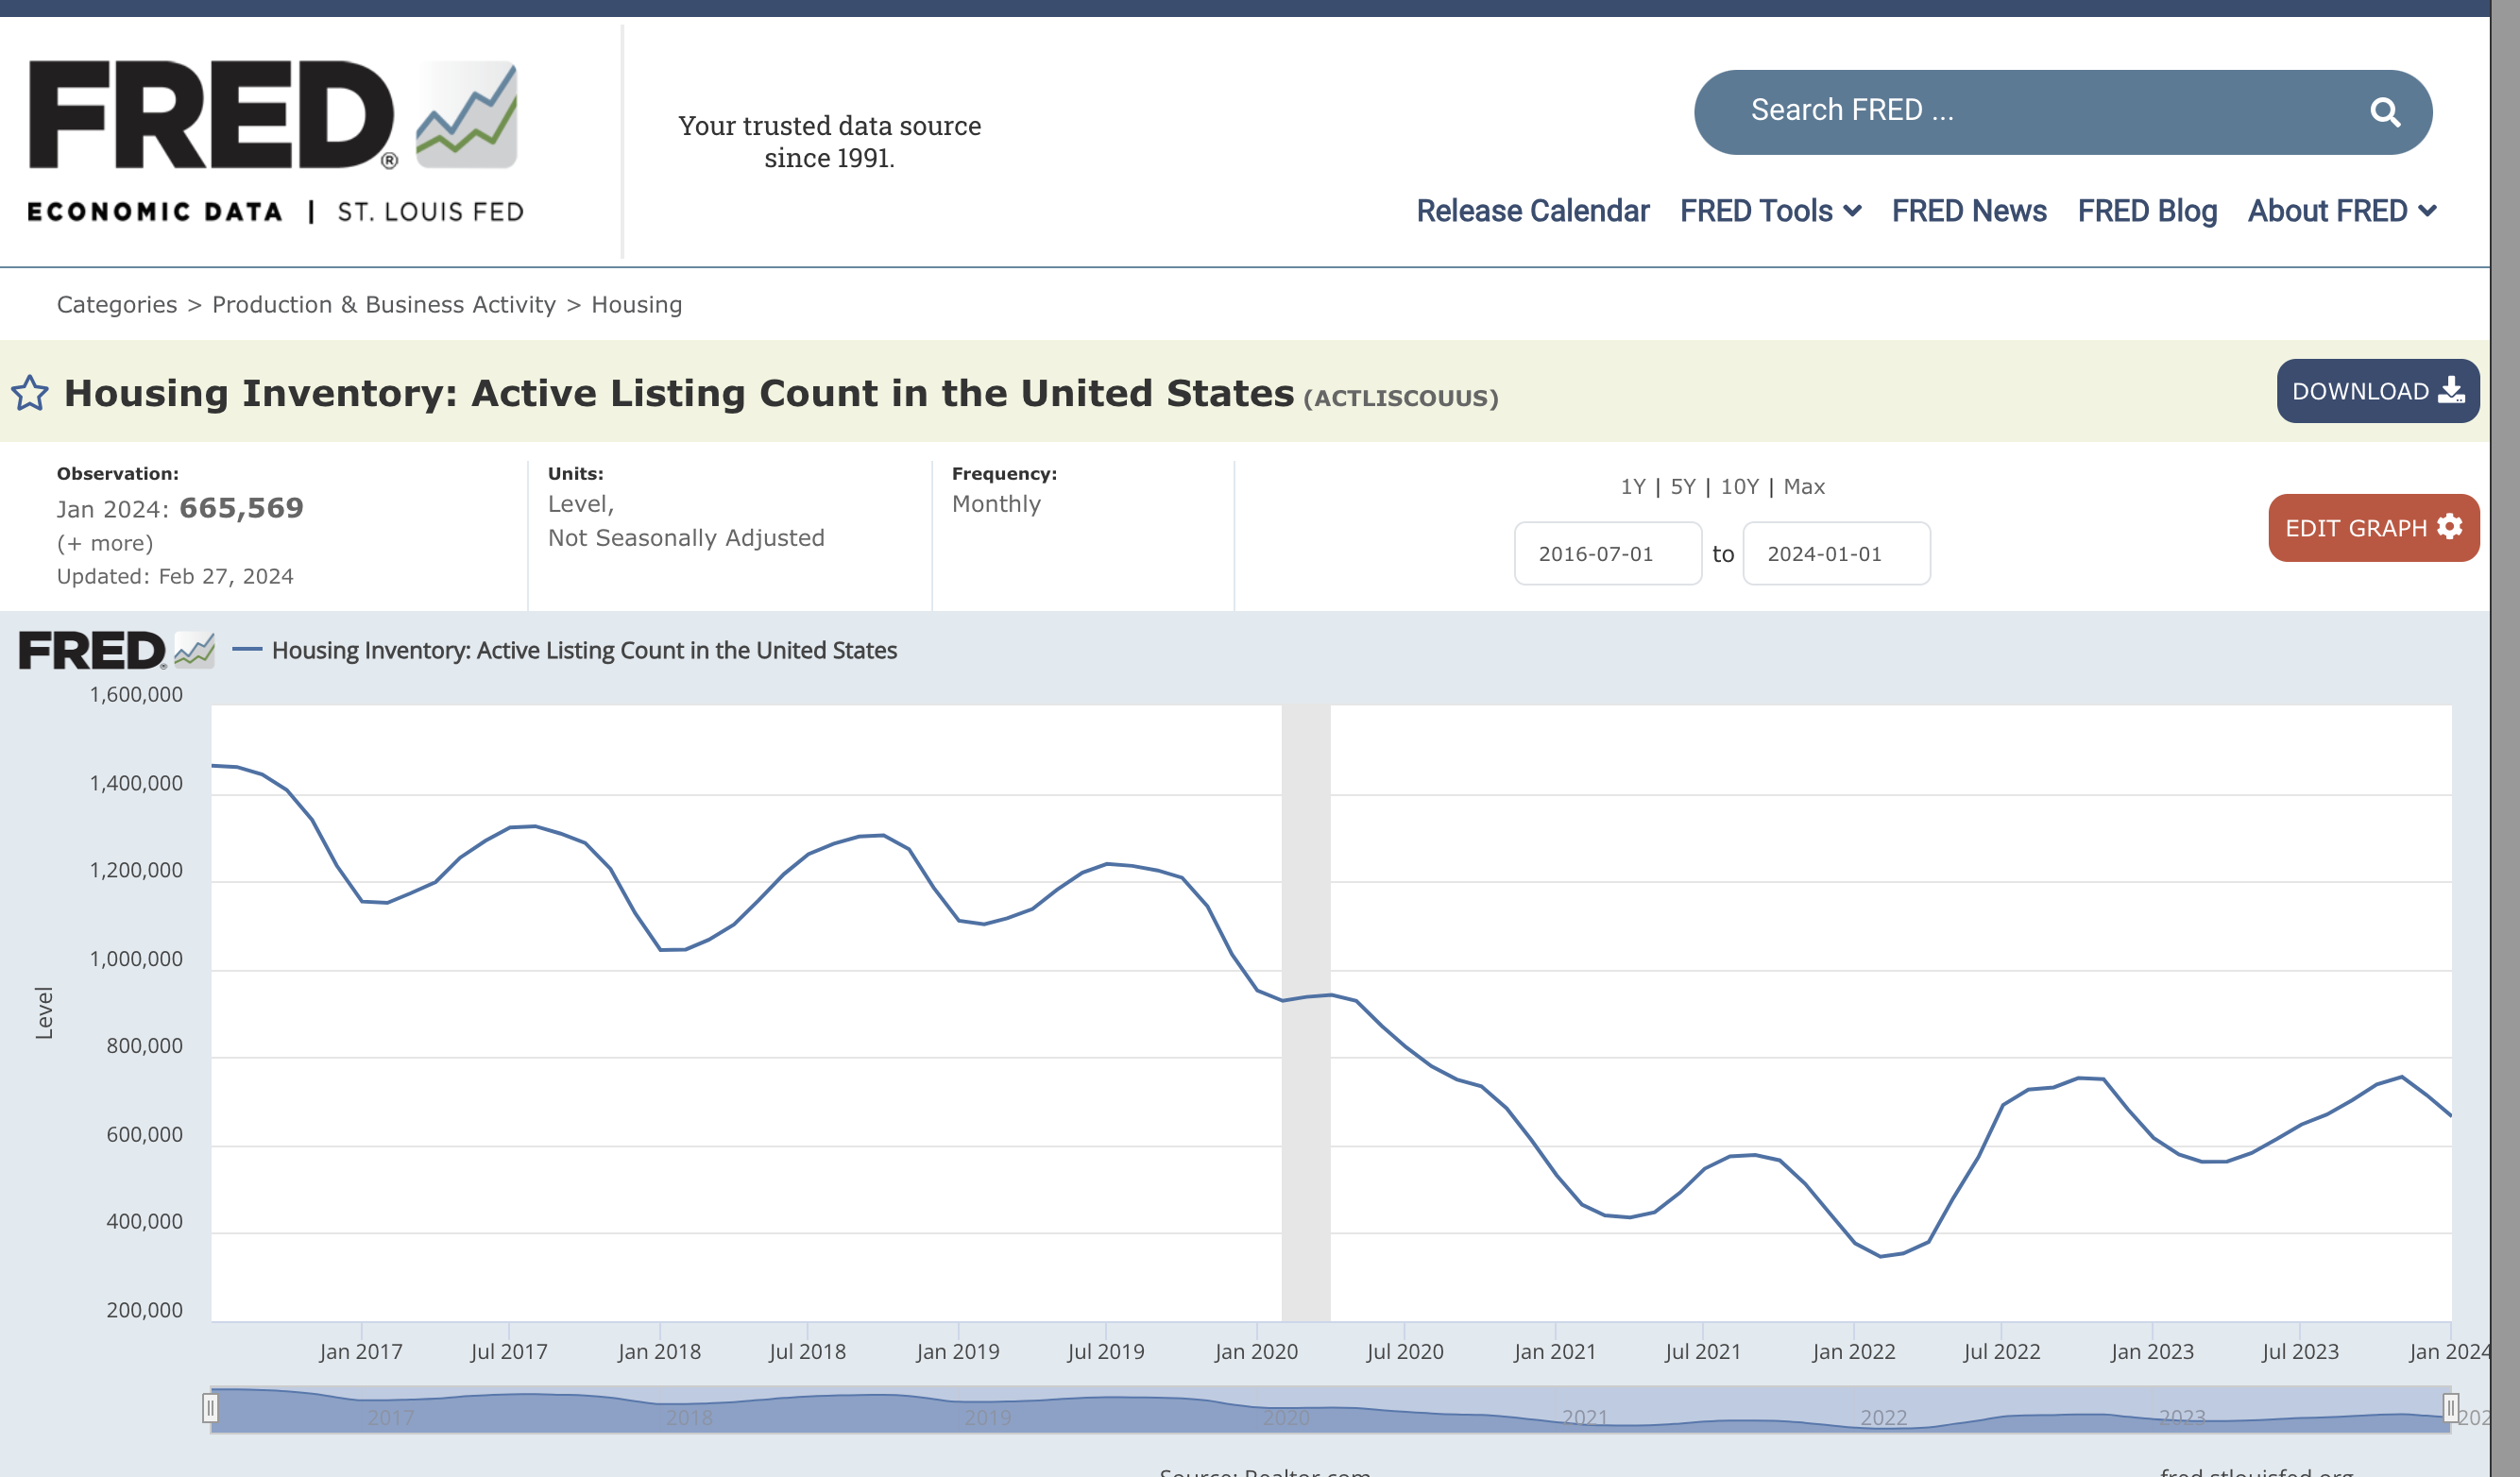2520x1477 pixels.
Task: Click the gear icon on Edit Graph
Action: pyautogui.click(x=2449, y=527)
